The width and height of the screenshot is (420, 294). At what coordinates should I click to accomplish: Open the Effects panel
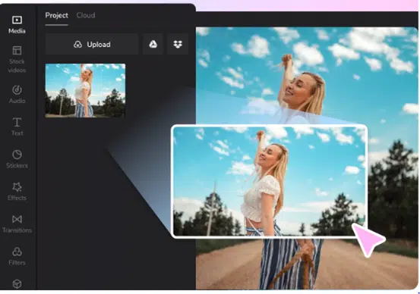(17, 192)
